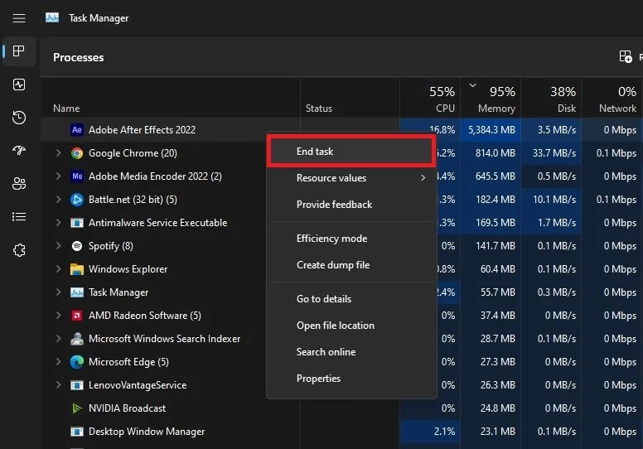The image size is (643, 449).
Task: Click the 5,384.3 MB memory cell
Action: [x=491, y=130]
